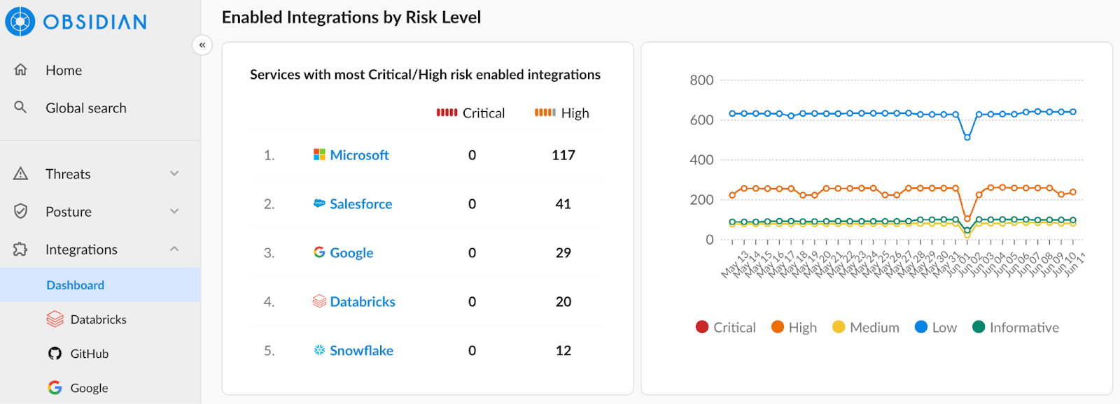Click the Salesforce cloud logo in the table
This screenshot has height=404, width=1120.
(319, 203)
